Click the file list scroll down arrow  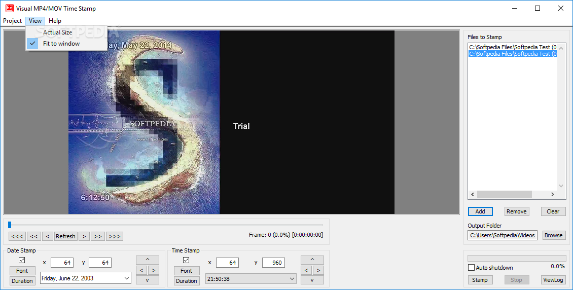561,186
